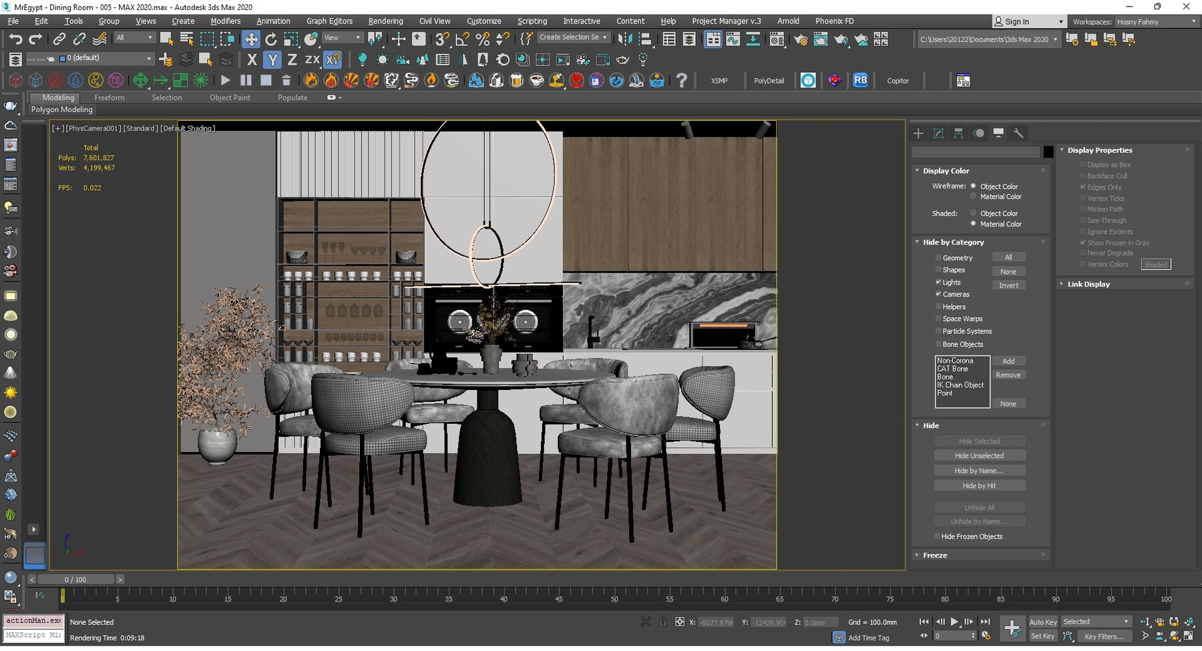Open the Render Setup teapot icon
The image size is (1202, 651).
(800, 39)
